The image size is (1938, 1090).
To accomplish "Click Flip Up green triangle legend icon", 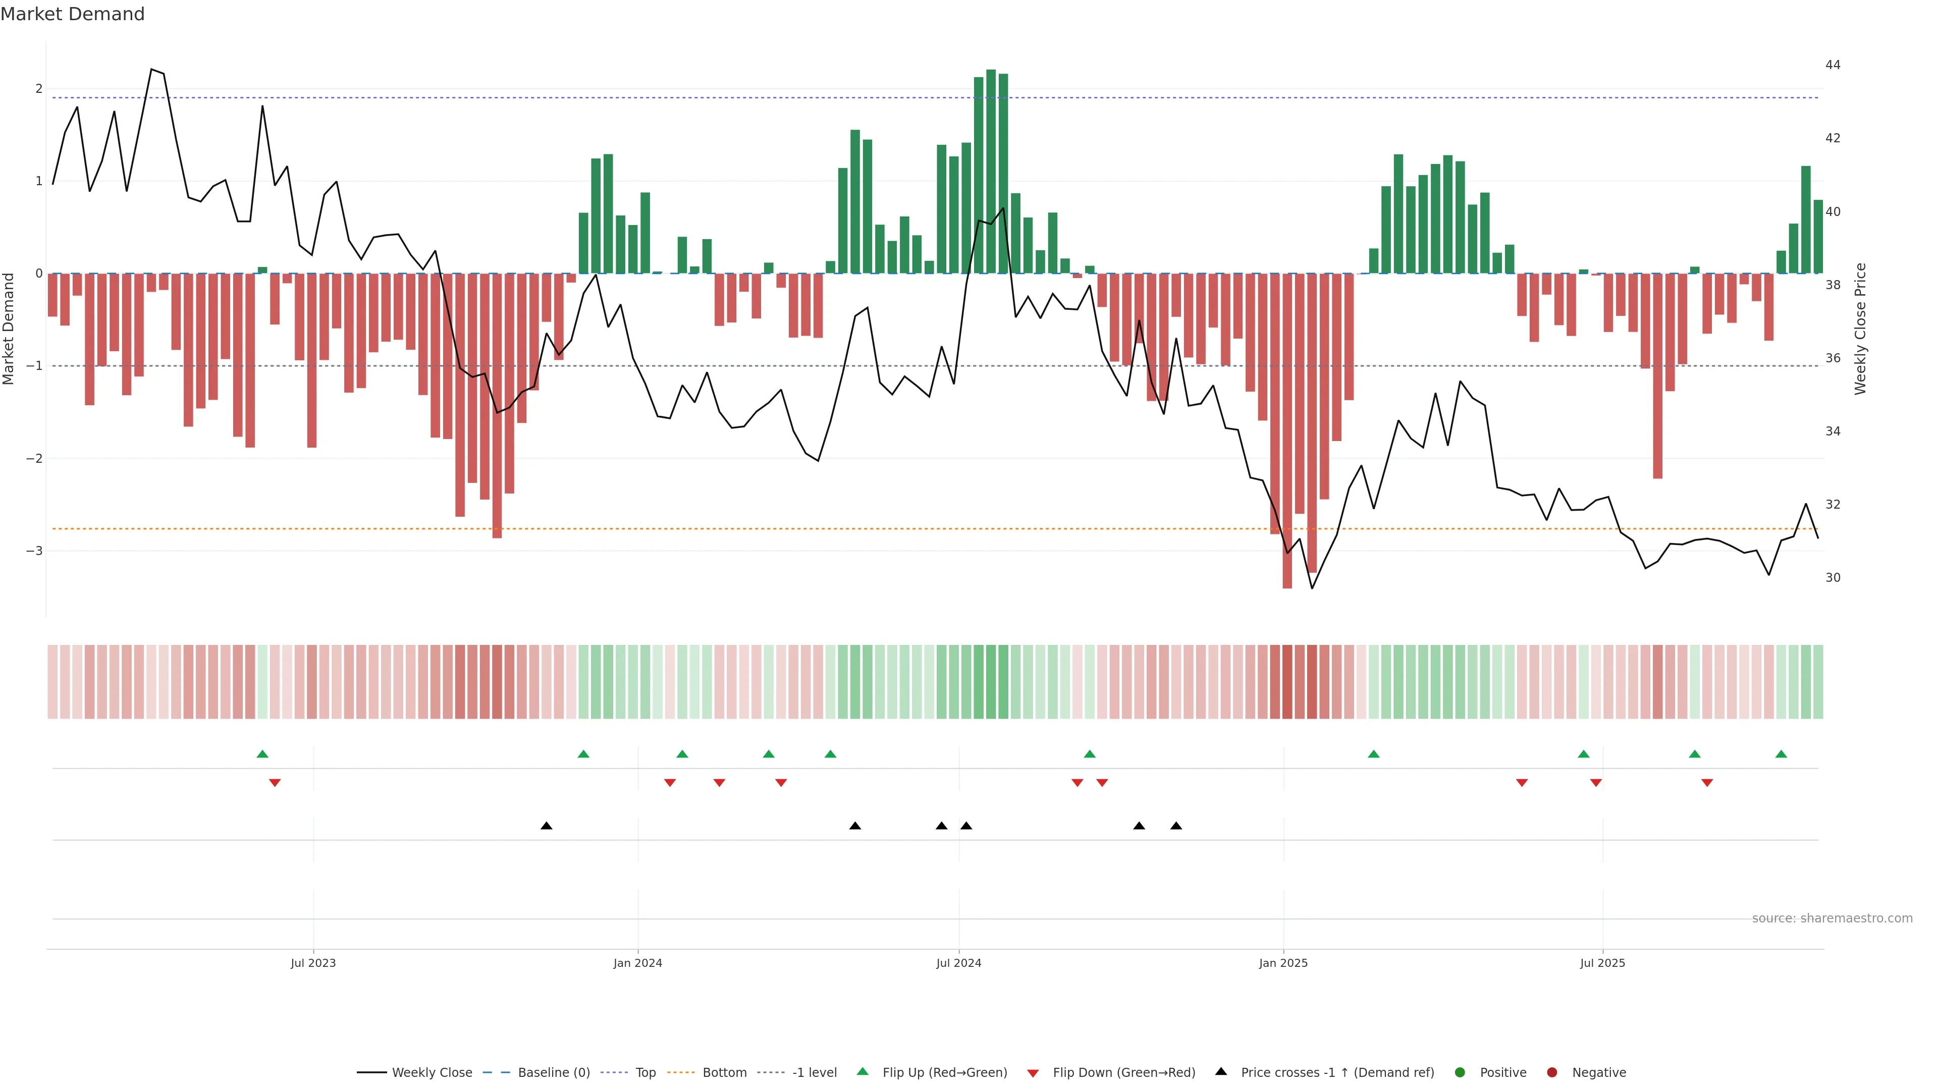I will click(x=863, y=1071).
